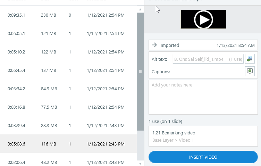
Task: Select the row with duration 0:05:10.2
Action: [x=68, y=52]
